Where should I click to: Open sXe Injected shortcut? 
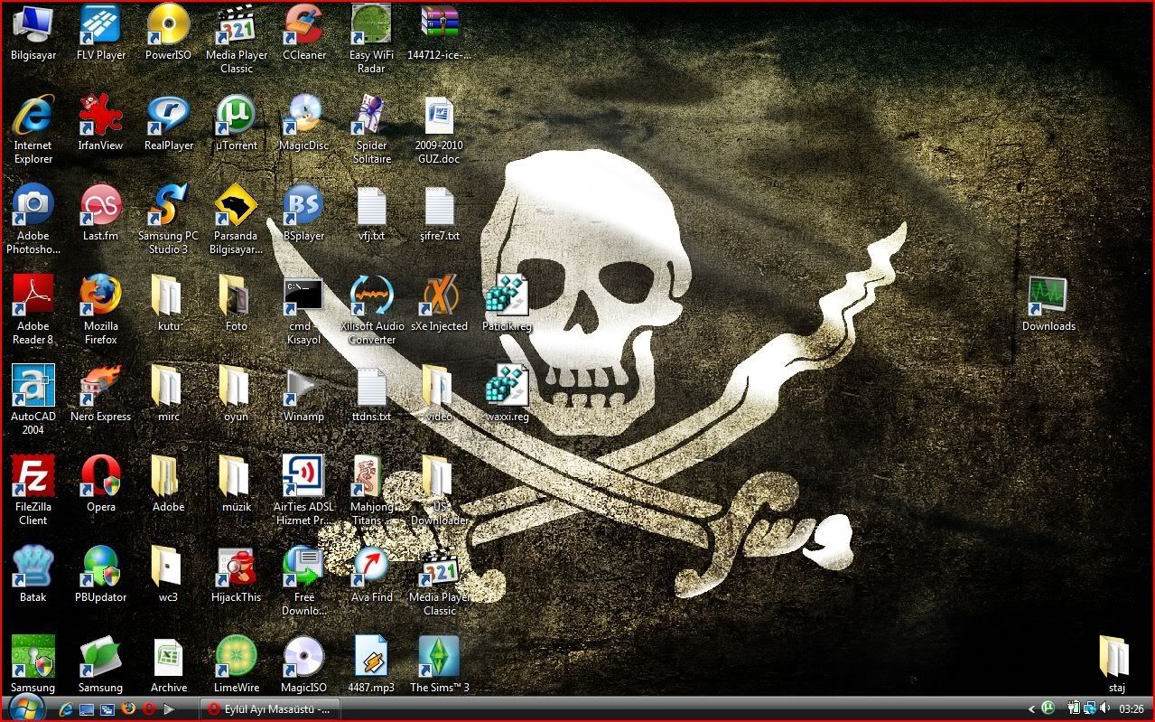pos(440,304)
